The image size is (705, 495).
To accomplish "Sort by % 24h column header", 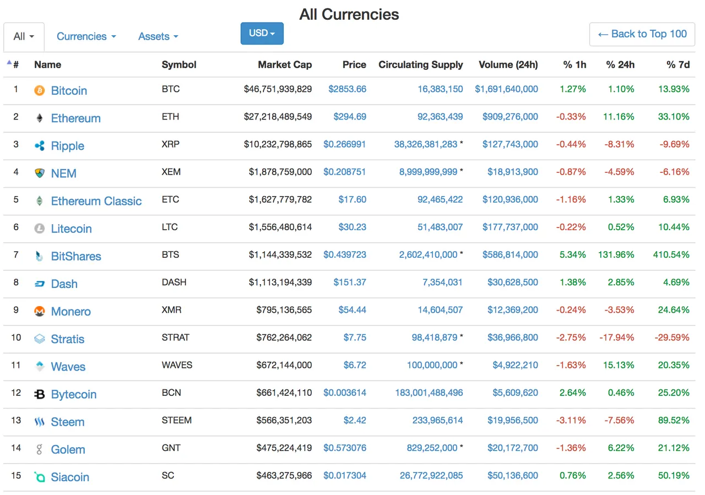I will click(x=620, y=64).
